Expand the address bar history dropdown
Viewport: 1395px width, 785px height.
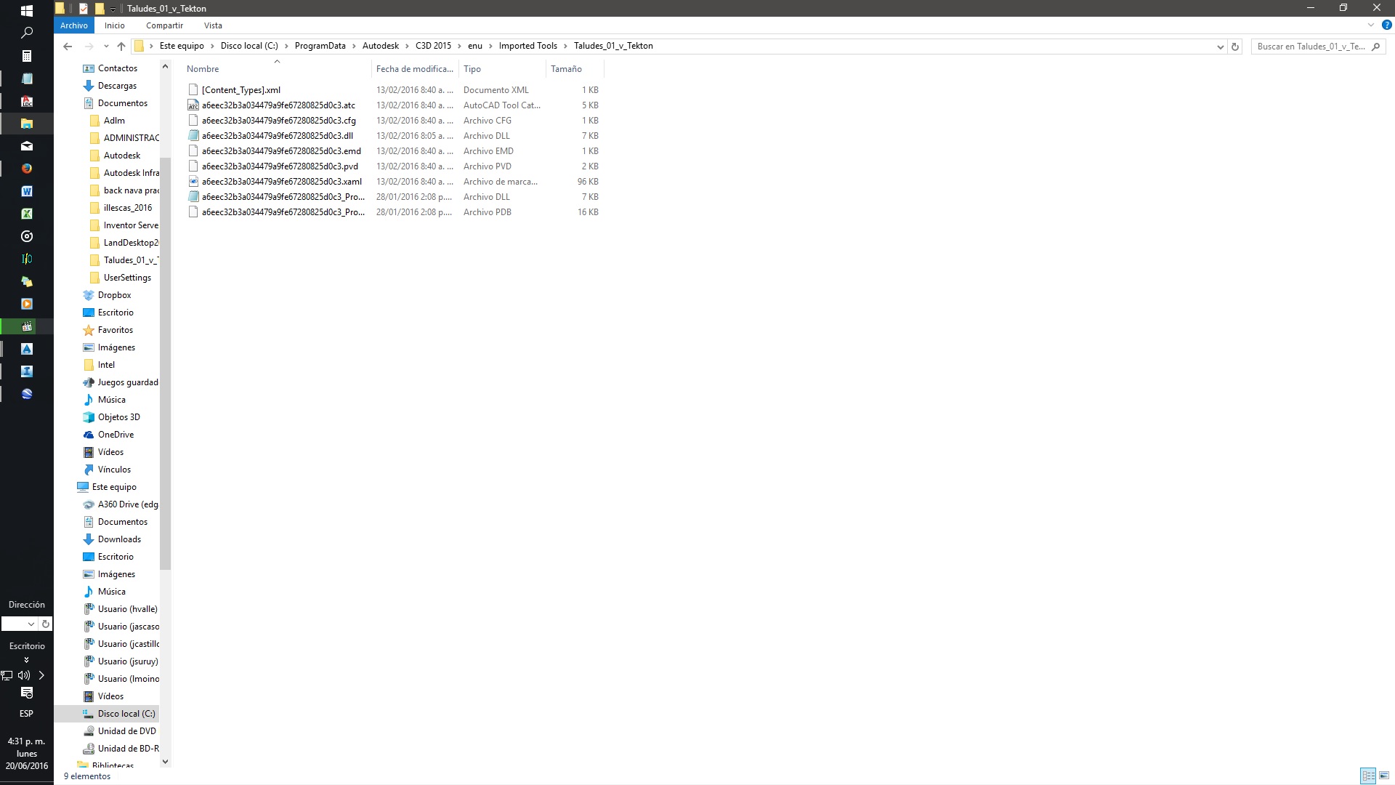point(1220,47)
